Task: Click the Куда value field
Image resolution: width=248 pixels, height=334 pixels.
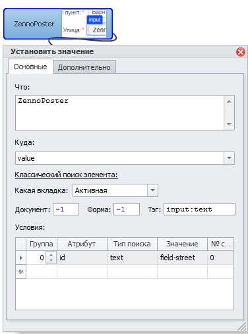Action: click(119, 158)
